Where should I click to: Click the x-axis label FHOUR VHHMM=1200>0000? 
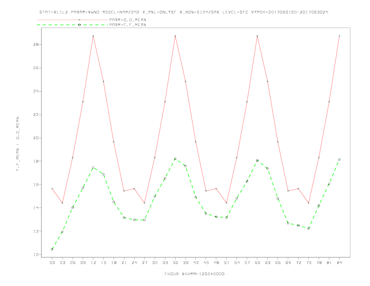[x=194, y=274]
